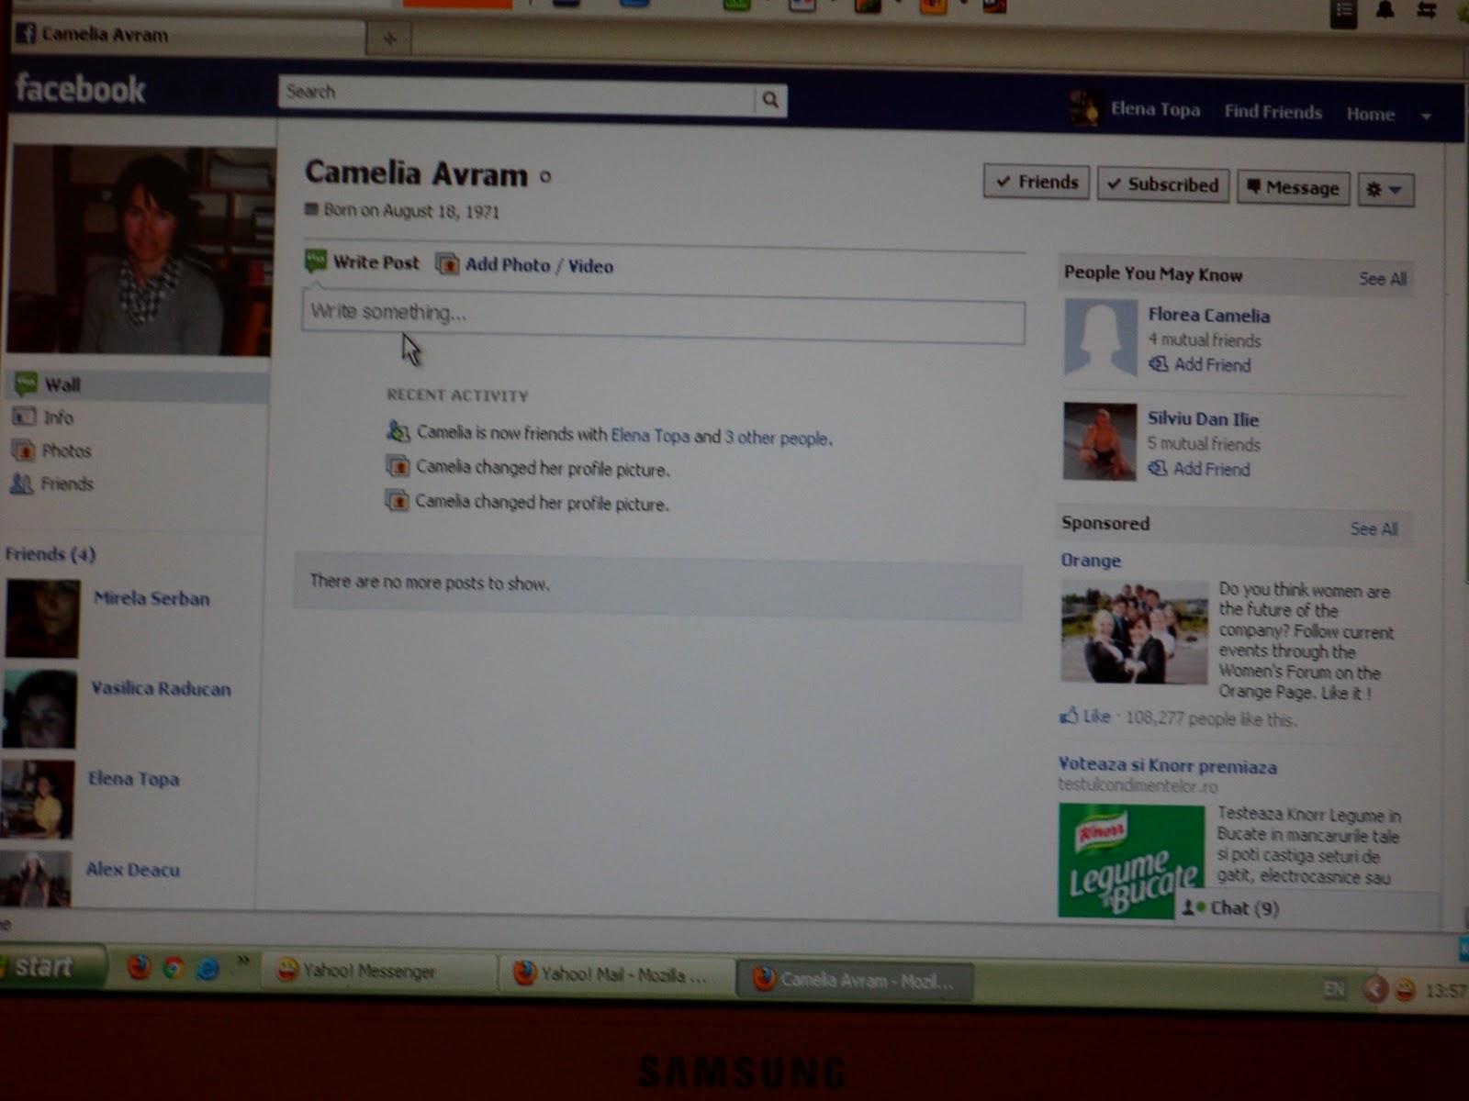This screenshot has width=1469, height=1101.
Task: Switch to Camelia Avram Mozilla taskbar item
Action: pyautogui.click(x=856, y=980)
